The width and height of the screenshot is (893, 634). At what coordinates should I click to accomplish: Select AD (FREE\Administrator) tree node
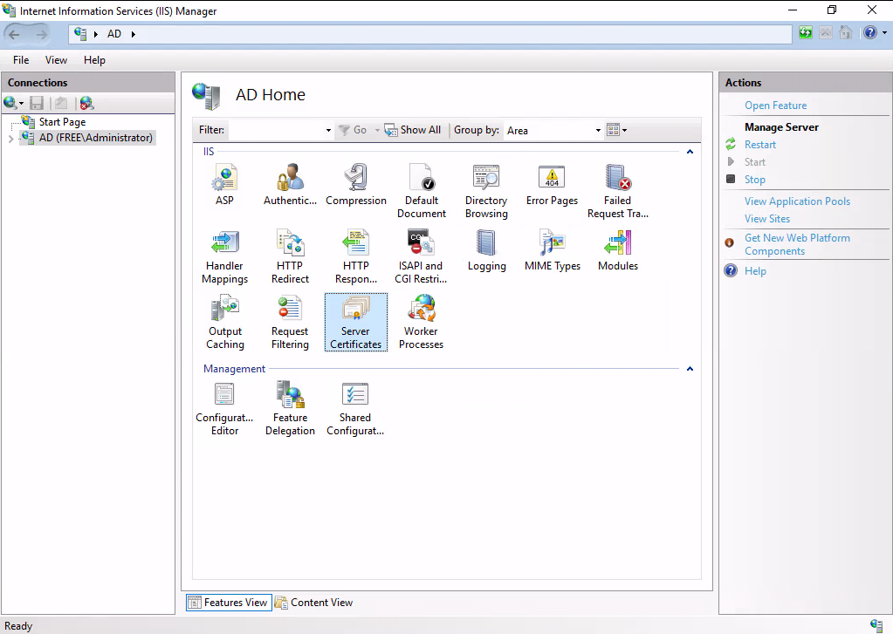[x=96, y=138]
